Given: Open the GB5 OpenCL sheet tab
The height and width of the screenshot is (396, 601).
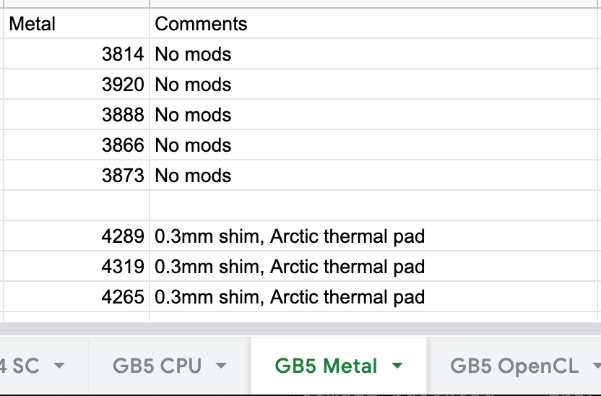Looking at the screenshot, I should pyautogui.click(x=514, y=366).
